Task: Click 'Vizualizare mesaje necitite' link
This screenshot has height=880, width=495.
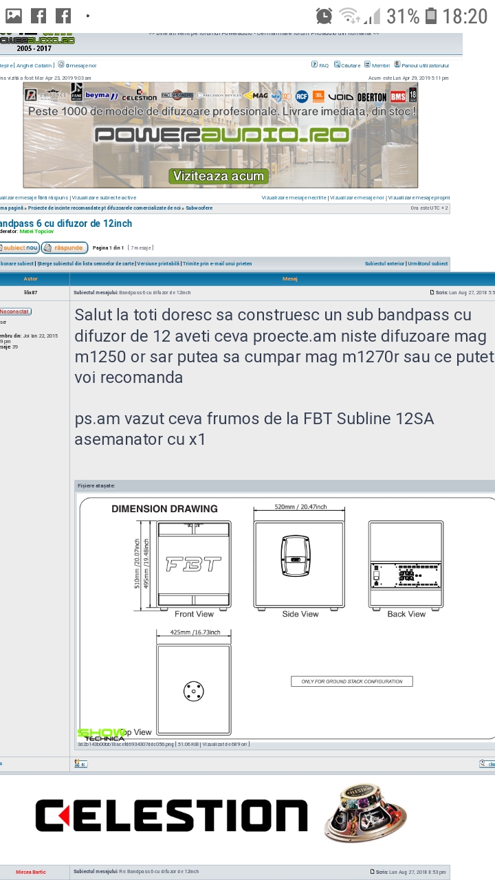Action: click(x=294, y=198)
